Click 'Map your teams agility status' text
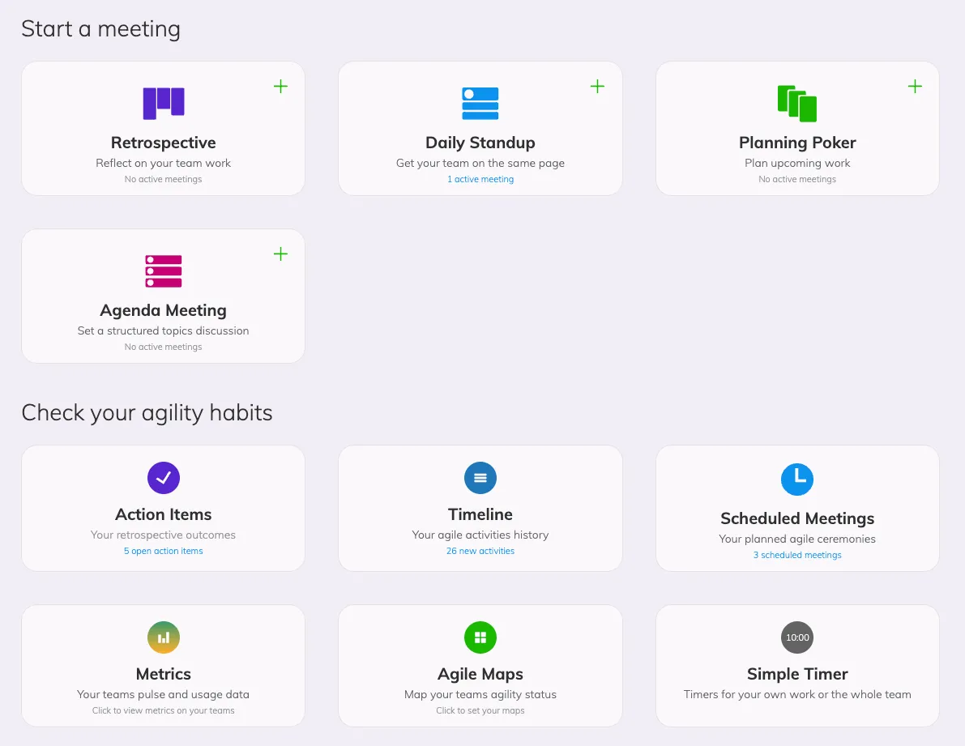This screenshot has width=965, height=746. coord(480,694)
